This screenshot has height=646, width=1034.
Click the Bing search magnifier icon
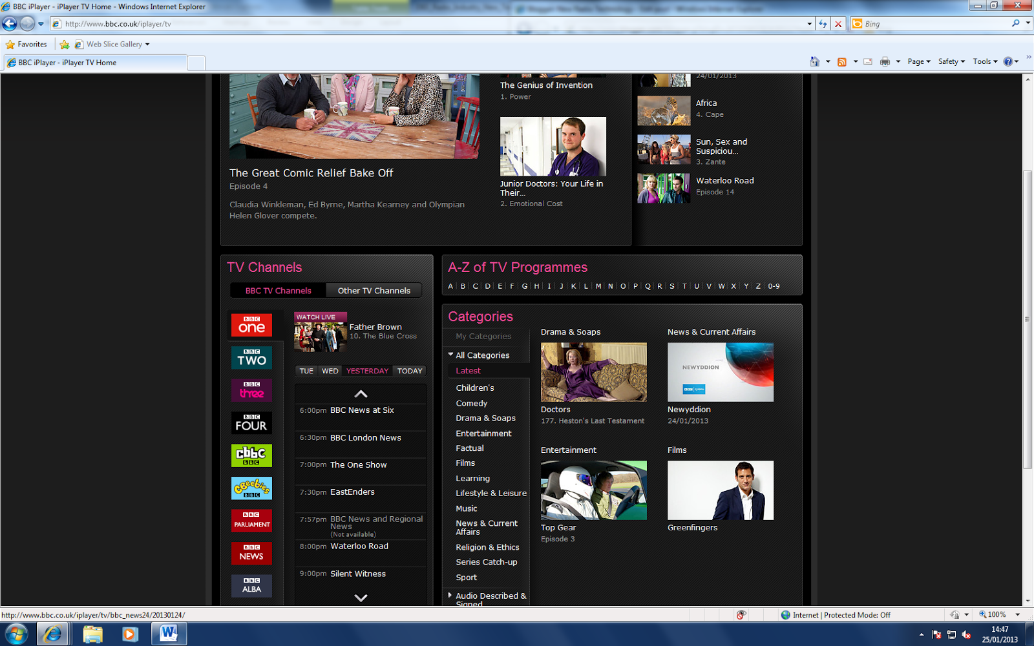pos(1016,23)
